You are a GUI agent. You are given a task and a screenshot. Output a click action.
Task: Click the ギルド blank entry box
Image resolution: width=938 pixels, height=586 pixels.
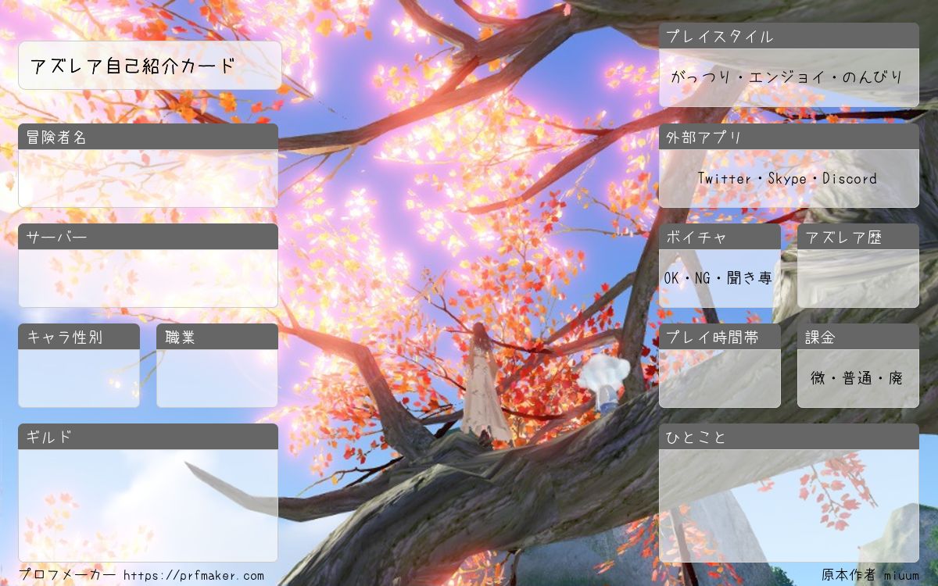click(x=148, y=506)
